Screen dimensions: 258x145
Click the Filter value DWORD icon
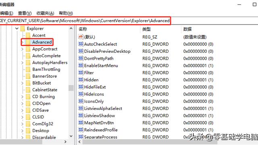coord(81,72)
